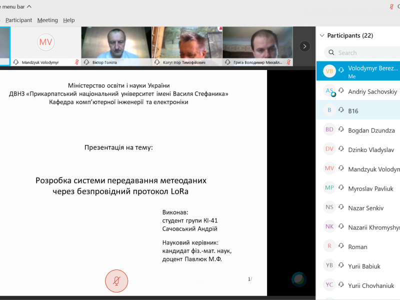Click the Webex Assistant circle icon

(x=299, y=279)
